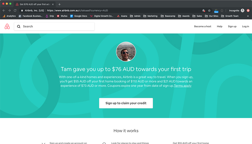The image size is (252, 144).
Task: Click the Airbnb logo icon
Action: click(7, 26)
